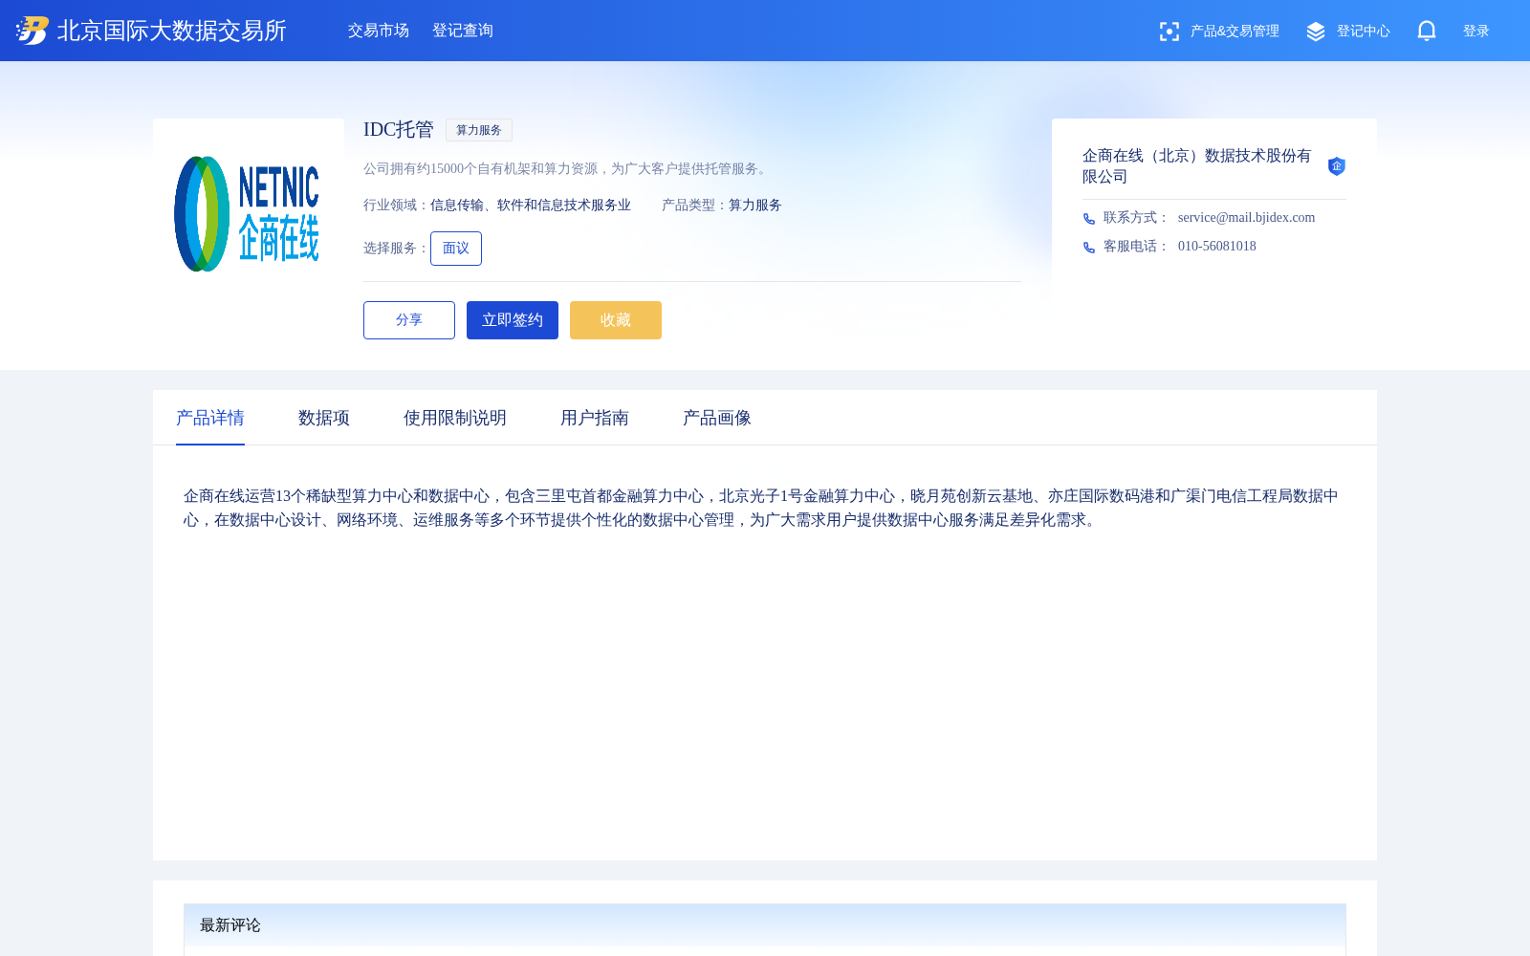Switch to the 产品详情 tab
Image resolution: width=1530 pixels, height=956 pixels.
[210, 418]
